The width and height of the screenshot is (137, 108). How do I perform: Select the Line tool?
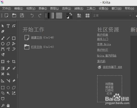pos(8,38)
